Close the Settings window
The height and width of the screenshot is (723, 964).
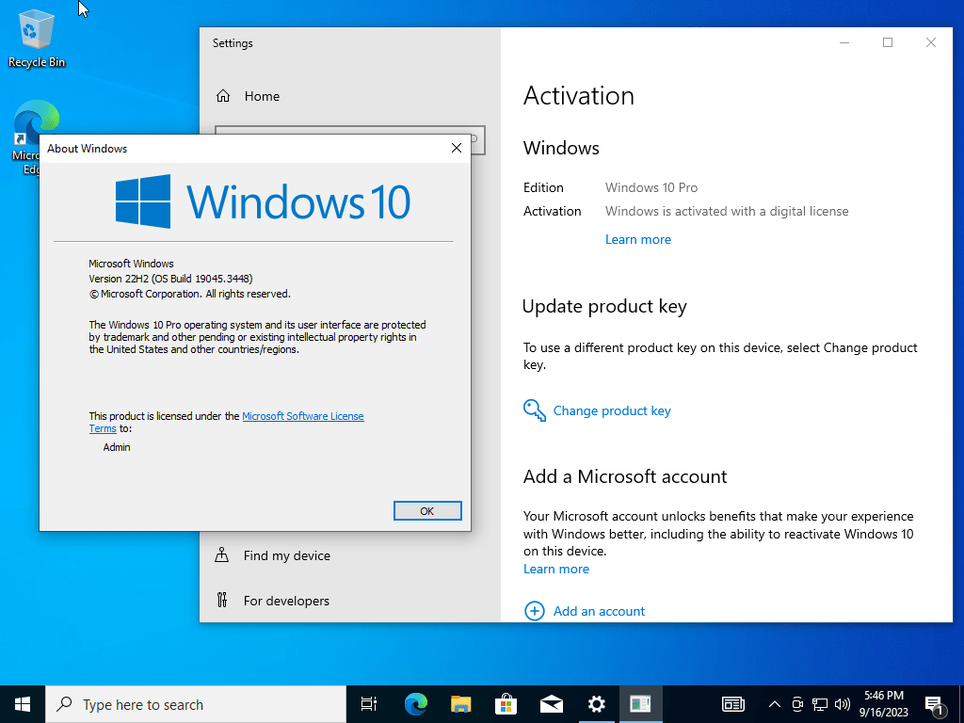point(931,42)
